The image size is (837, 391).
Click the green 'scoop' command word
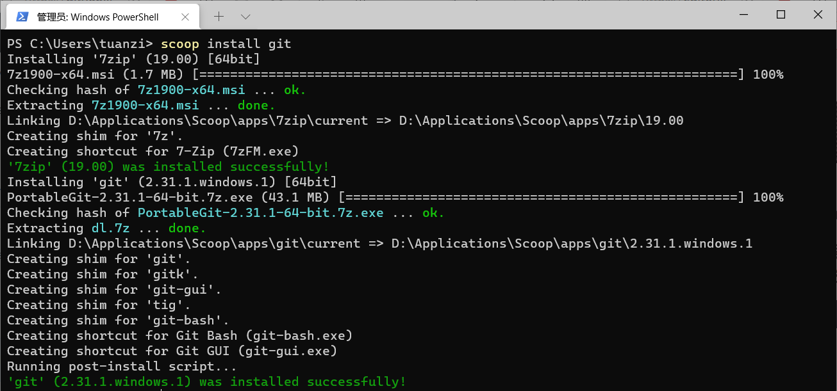coord(179,44)
